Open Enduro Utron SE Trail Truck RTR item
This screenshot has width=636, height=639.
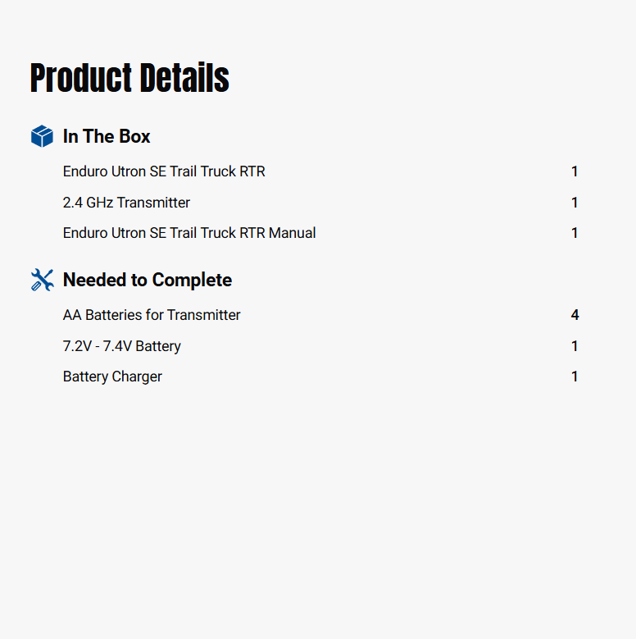[164, 171]
